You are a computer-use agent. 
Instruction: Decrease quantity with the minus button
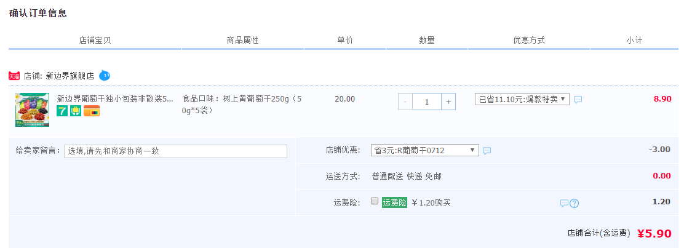[x=405, y=102]
